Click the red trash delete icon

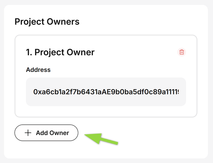pyautogui.click(x=182, y=52)
